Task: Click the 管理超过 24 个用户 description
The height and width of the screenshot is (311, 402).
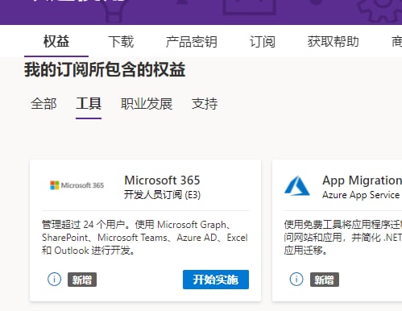Action: pyautogui.click(x=145, y=238)
